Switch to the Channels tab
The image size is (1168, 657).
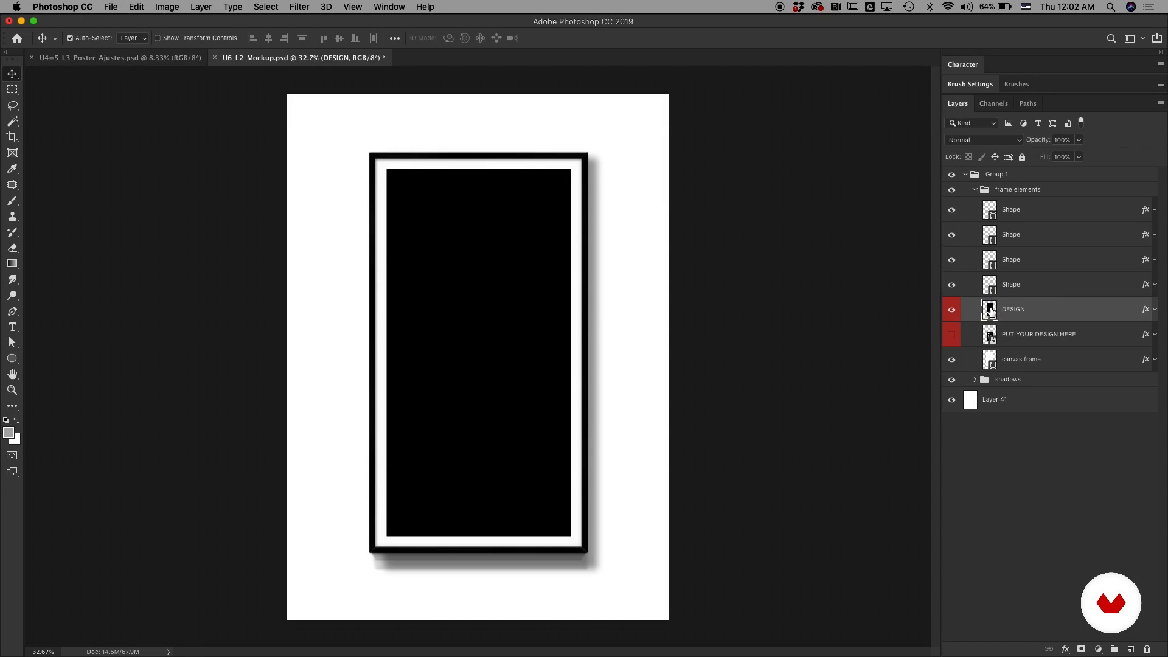pos(993,103)
